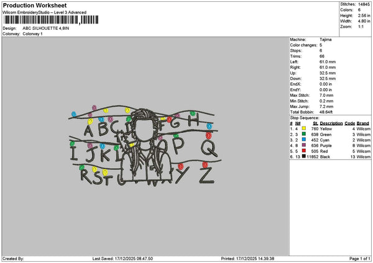Viewport: 373px width, 263px height.
Task: Select 'Wilcom EmbroideryStudio – Level 3 Advanced' text
Action: point(44,12)
